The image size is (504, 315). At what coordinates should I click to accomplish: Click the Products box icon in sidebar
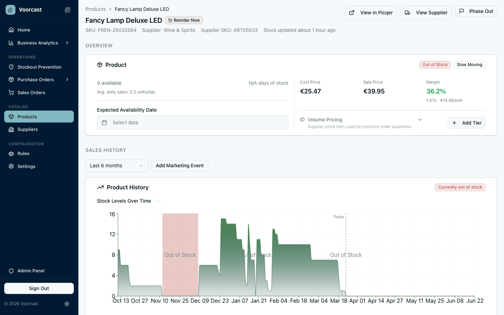tap(11, 117)
